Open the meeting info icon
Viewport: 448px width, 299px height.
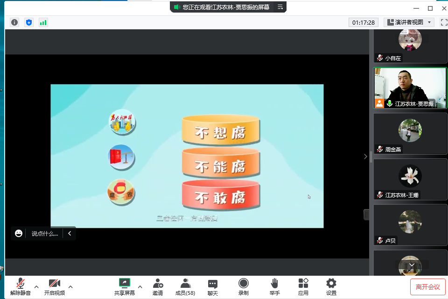pyautogui.click(x=14, y=22)
